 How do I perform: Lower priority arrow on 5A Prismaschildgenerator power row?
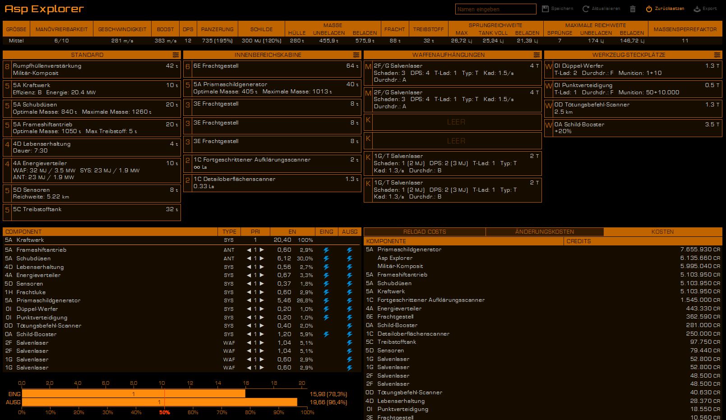pyautogui.click(x=249, y=300)
